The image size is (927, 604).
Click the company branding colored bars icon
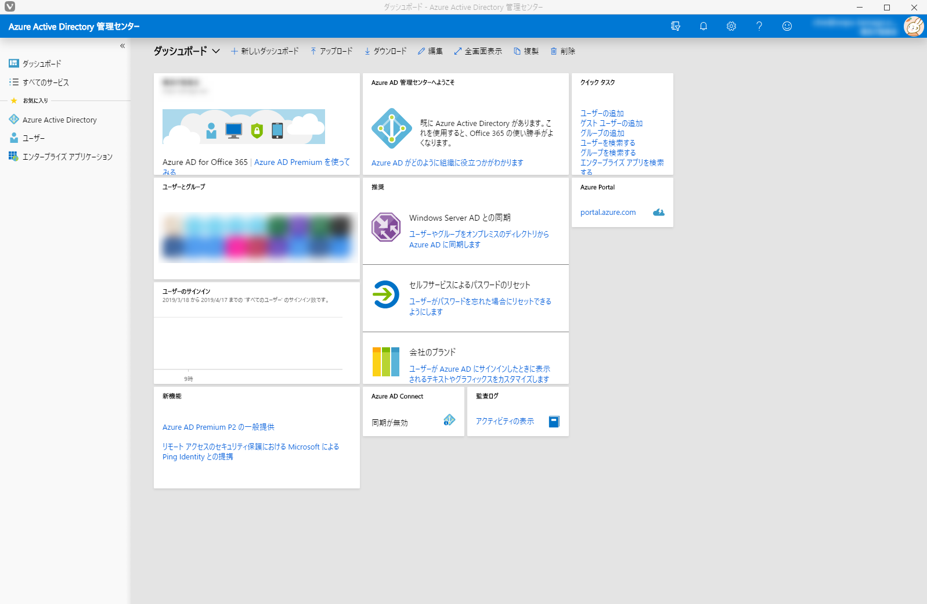click(386, 362)
